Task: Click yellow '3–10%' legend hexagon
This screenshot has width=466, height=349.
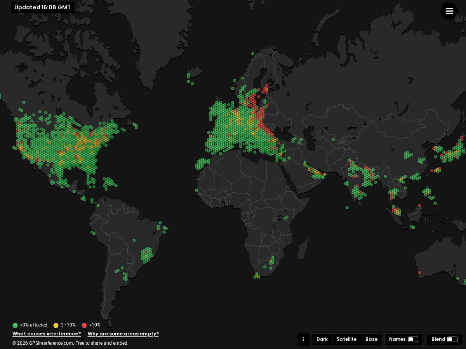Action: (56, 325)
